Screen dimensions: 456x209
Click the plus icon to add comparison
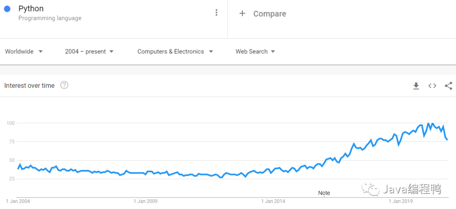242,13
